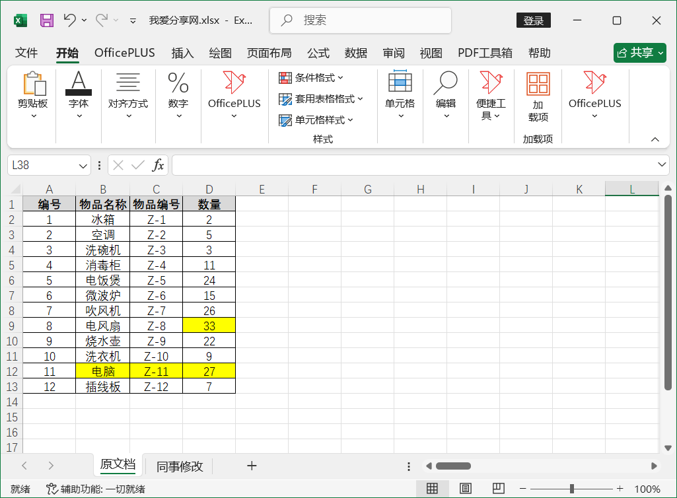Switch to the 数据 ribbon tab

(x=355, y=53)
